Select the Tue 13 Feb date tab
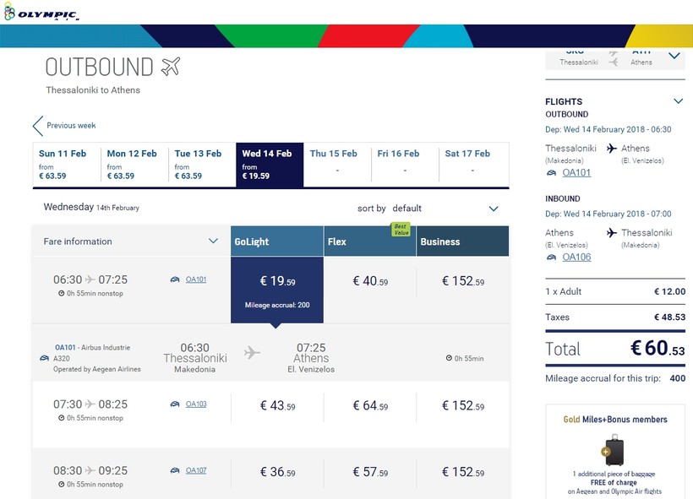The image size is (693, 499). tap(203, 165)
